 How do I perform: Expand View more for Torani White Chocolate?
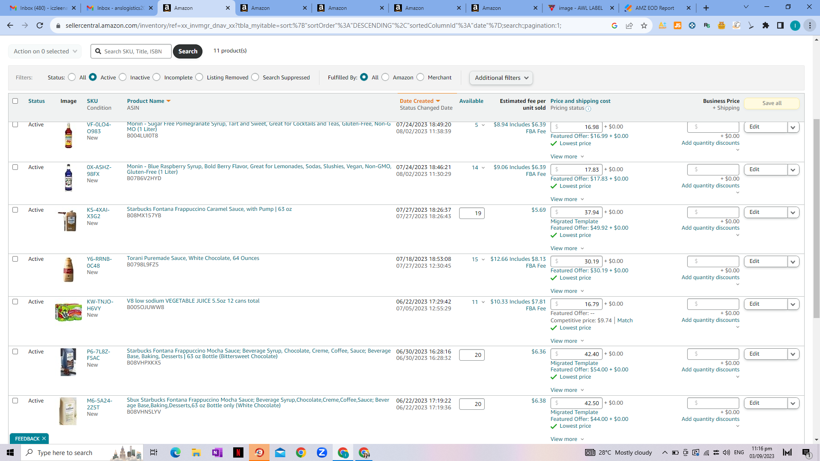tap(567, 291)
